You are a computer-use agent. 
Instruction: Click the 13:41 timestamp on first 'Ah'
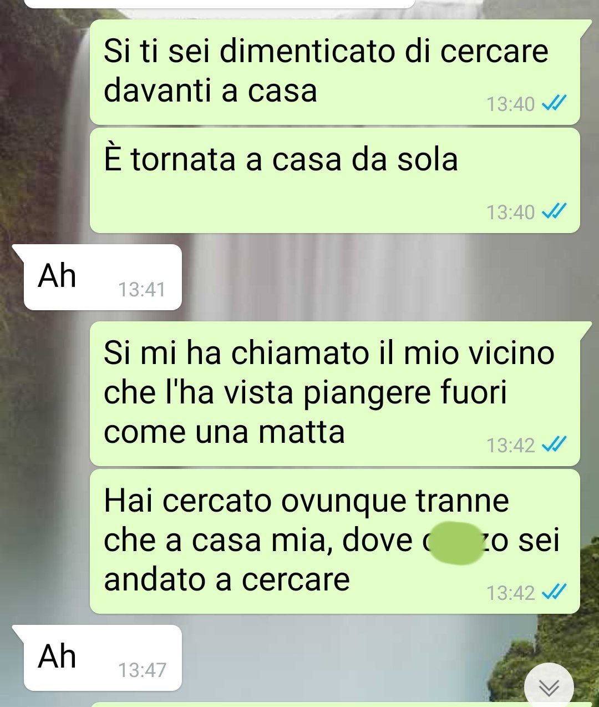[142, 289]
